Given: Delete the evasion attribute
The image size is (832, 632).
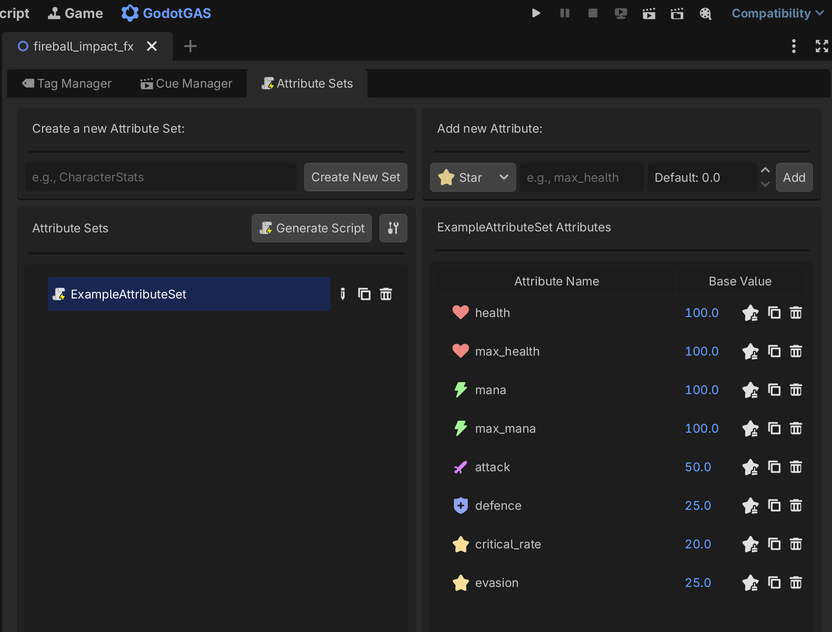Looking at the screenshot, I should (x=796, y=583).
